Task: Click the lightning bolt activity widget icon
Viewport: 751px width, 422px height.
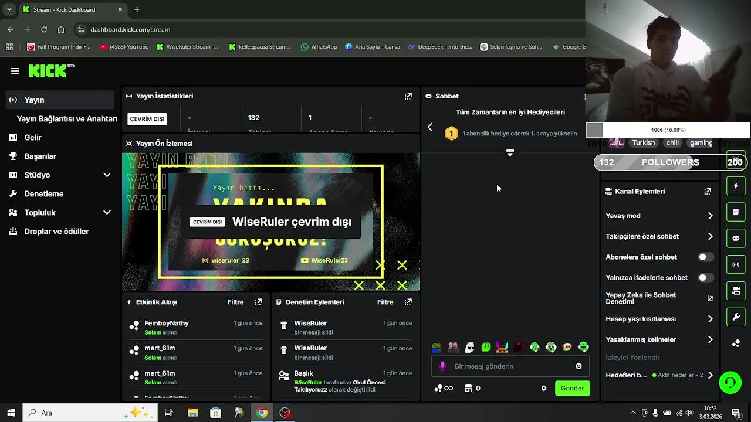Action: click(x=736, y=186)
